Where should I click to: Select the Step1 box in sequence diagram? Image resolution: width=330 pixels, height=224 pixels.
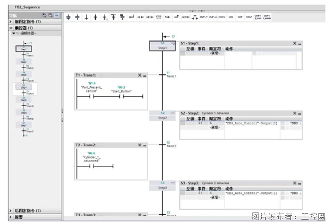pyautogui.click(x=162, y=45)
